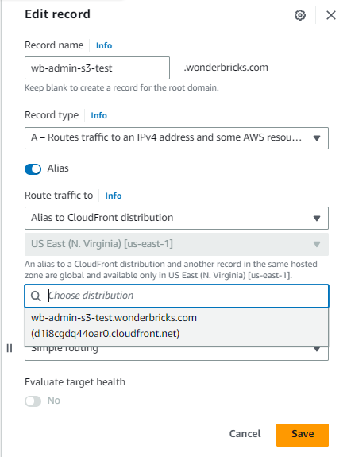Click the Evaluate target health label

tap(75, 382)
